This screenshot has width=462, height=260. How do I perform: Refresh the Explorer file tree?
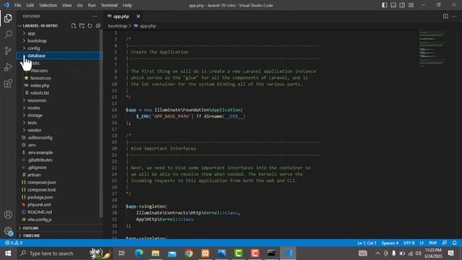point(90,26)
